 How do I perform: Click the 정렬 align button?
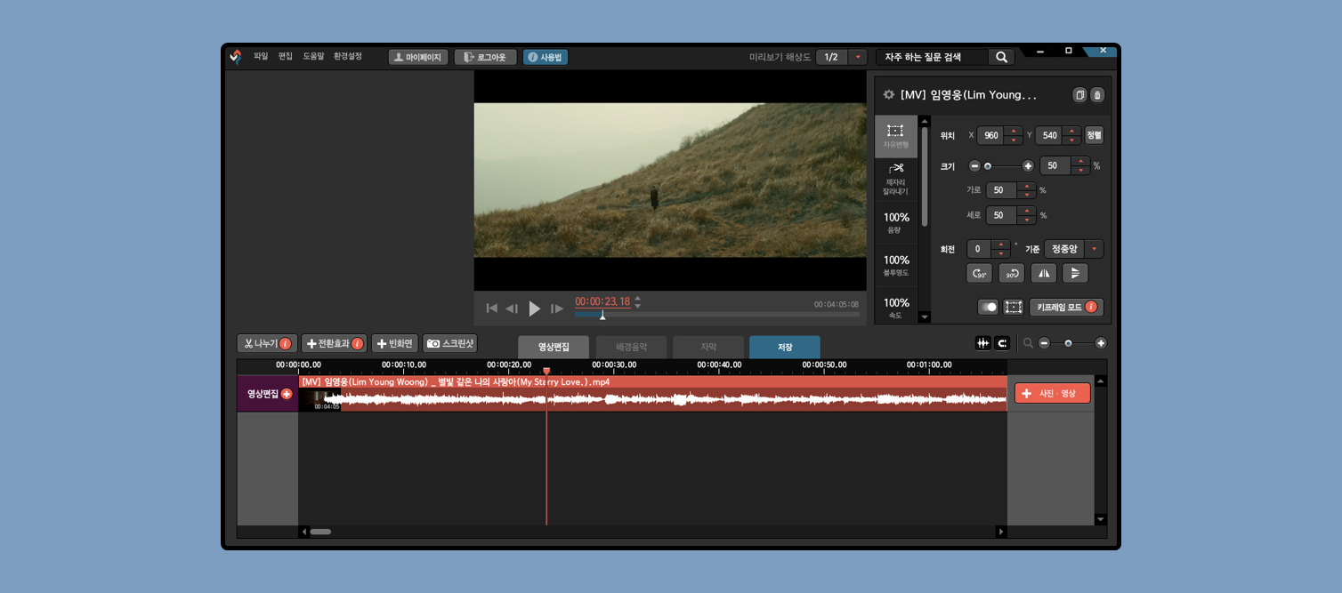pos(1094,135)
